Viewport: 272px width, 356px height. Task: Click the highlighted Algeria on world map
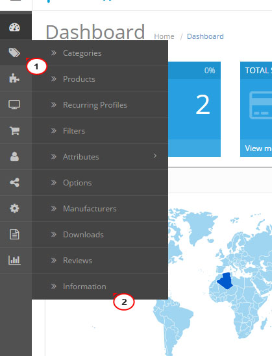225,281
